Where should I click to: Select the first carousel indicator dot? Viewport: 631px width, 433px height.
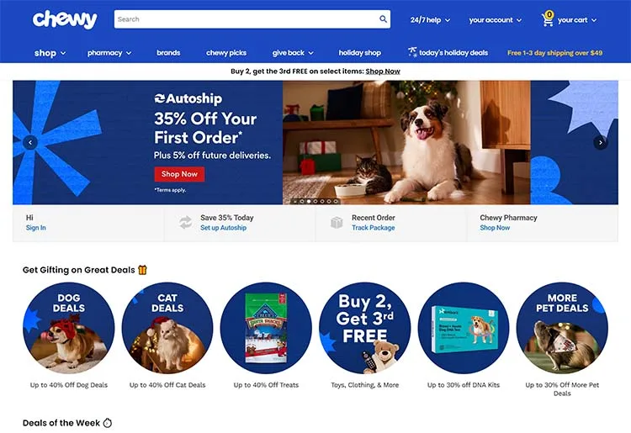[302, 202]
